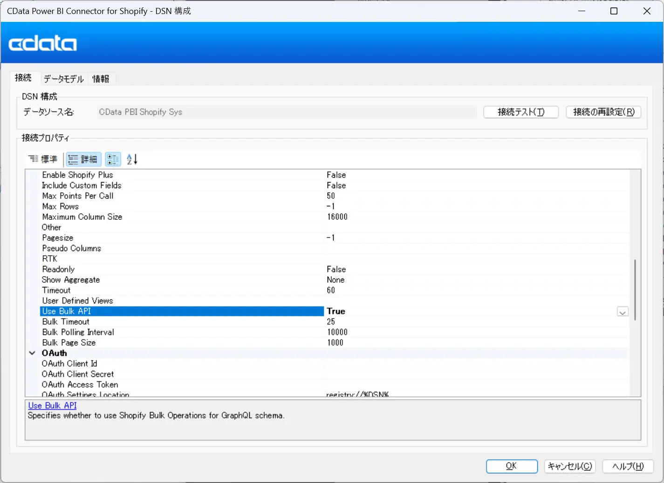
Task: Maximize the DSN configuration window
Action: tap(614, 11)
